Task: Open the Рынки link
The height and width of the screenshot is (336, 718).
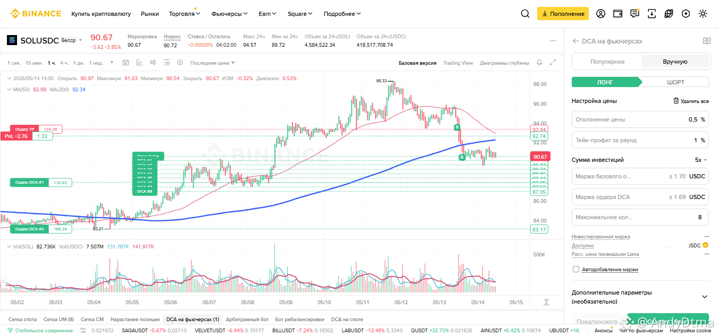Action: pos(150,14)
